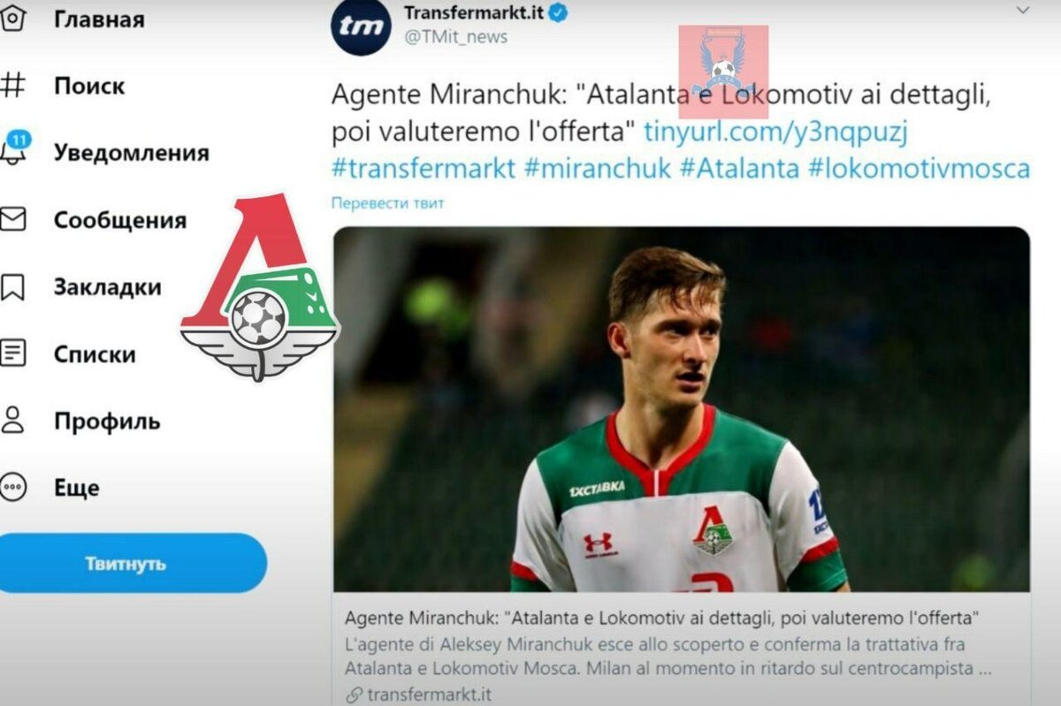Viewport: 1061px width, 706px height.
Task: Click the Профиль person icon
Action: click(12, 421)
